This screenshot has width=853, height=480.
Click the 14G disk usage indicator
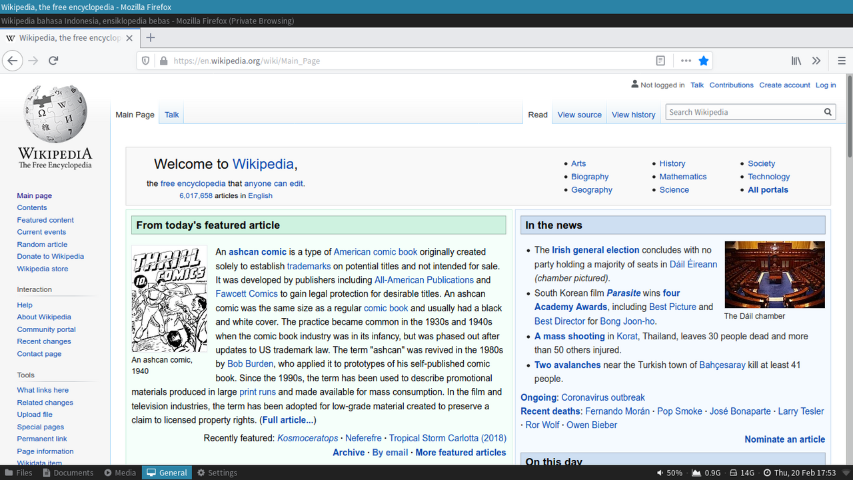pos(742,473)
